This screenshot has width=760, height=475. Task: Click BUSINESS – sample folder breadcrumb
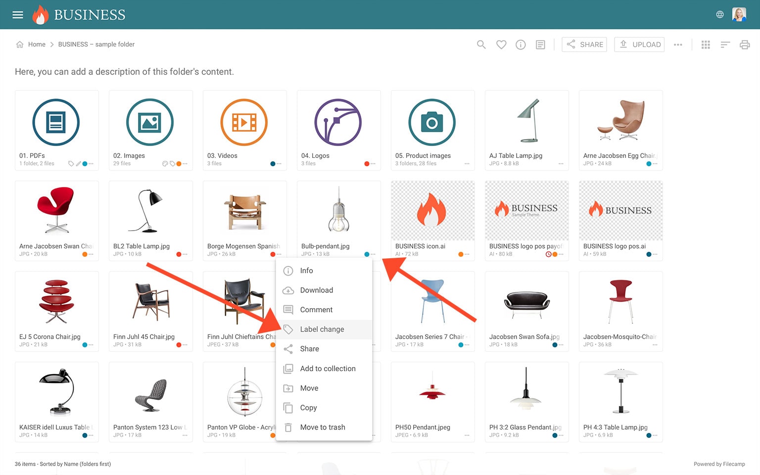pos(96,45)
